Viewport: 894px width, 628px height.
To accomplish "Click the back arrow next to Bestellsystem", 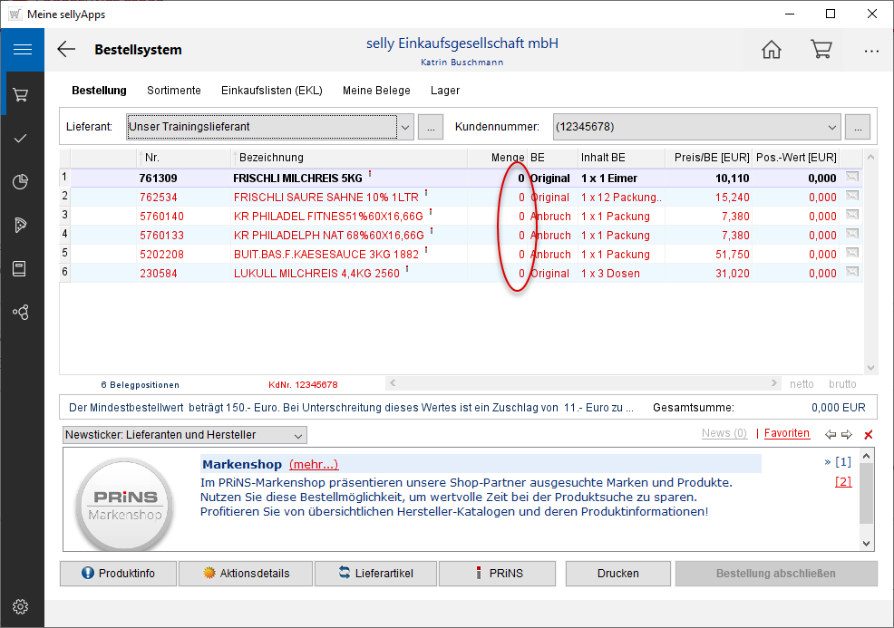I will coord(66,50).
